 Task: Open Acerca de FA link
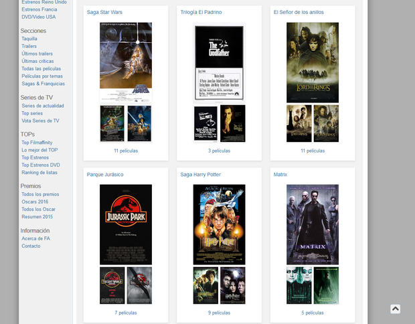coord(35,238)
